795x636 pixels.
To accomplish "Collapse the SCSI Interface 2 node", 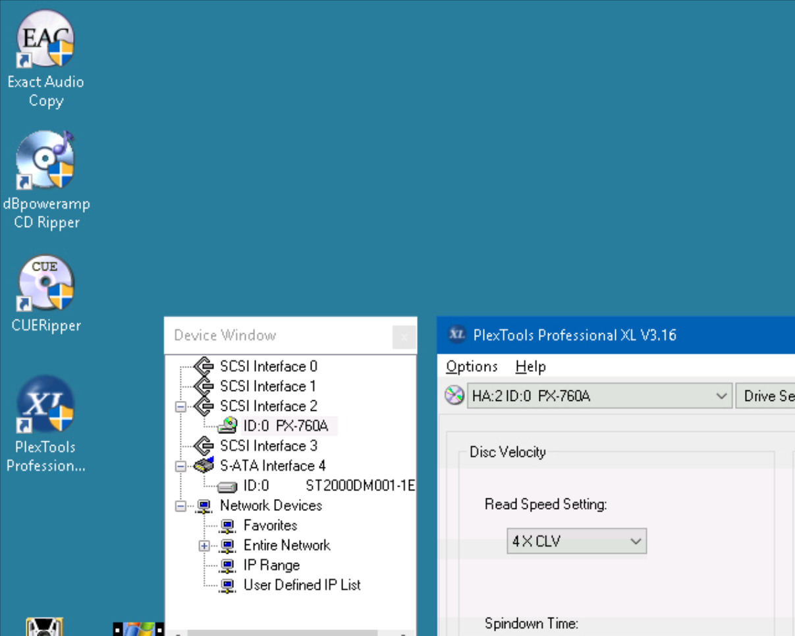I will (x=180, y=407).
